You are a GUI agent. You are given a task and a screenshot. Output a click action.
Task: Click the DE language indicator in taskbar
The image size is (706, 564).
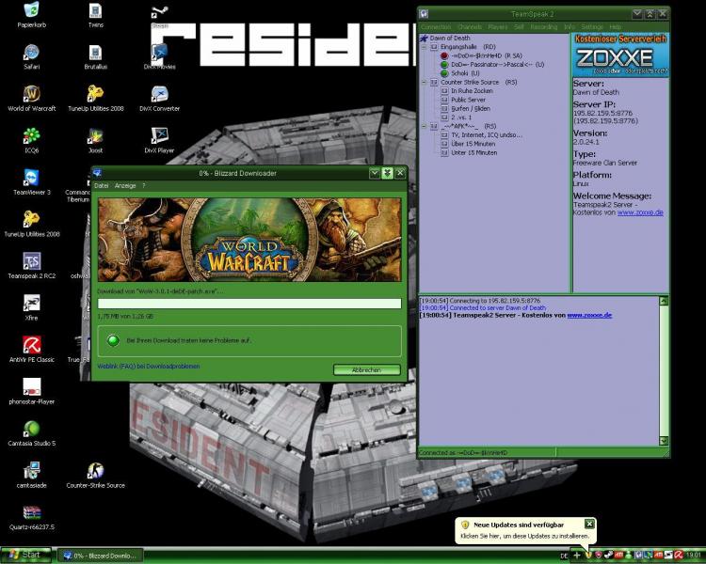pos(564,556)
